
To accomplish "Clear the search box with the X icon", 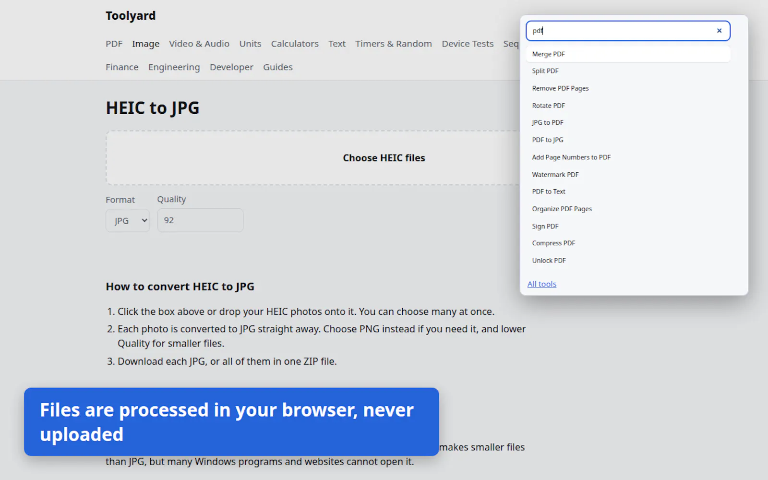I will pyautogui.click(x=719, y=31).
